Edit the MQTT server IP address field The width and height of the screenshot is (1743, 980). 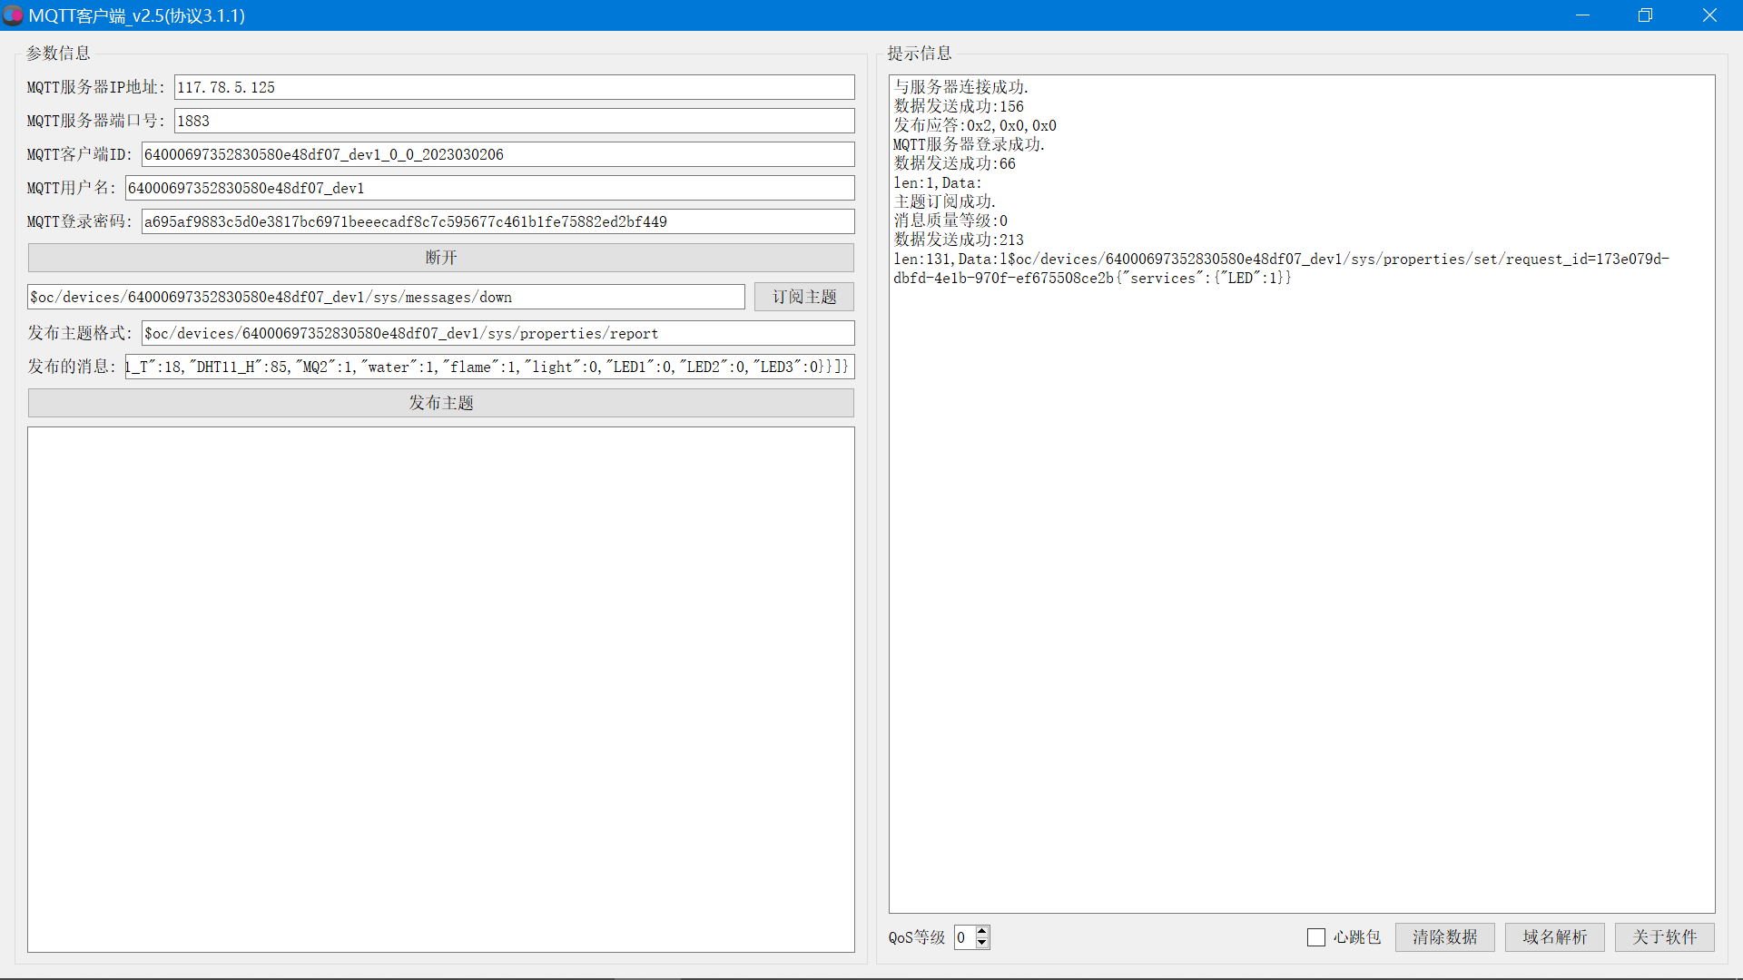point(514,87)
